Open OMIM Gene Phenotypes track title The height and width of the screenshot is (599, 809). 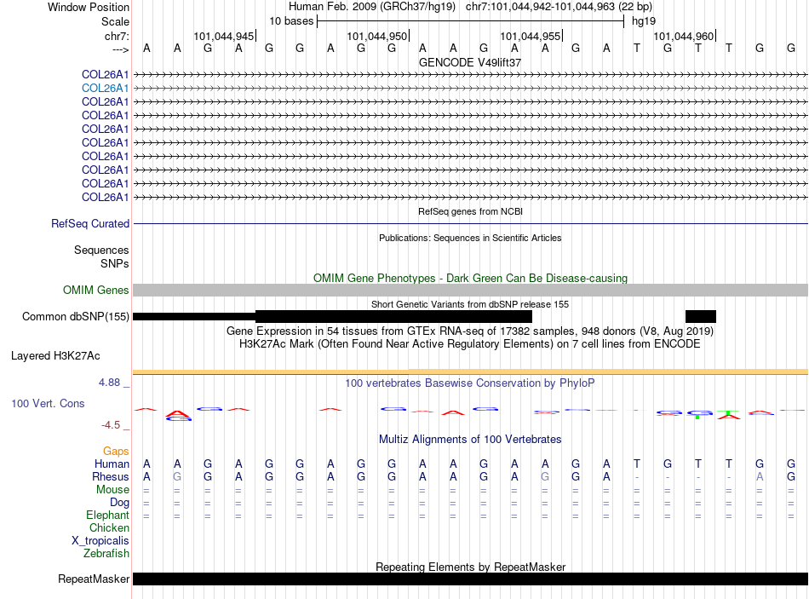tap(470, 278)
